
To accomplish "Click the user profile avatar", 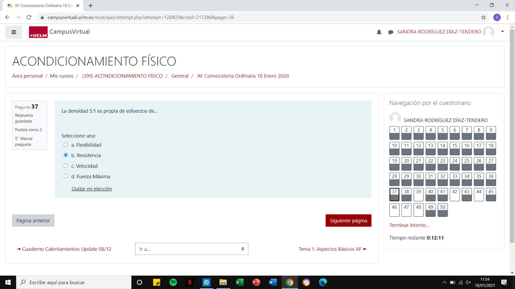I will (x=489, y=32).
